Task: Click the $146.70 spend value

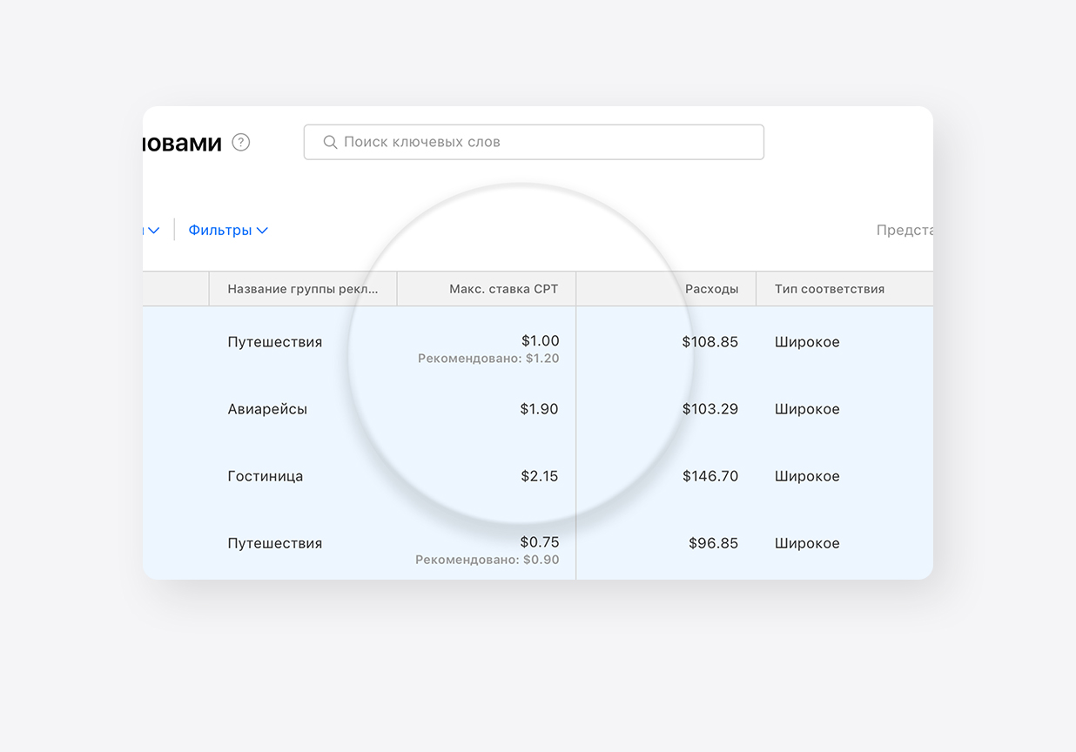Action: (709, 476)
